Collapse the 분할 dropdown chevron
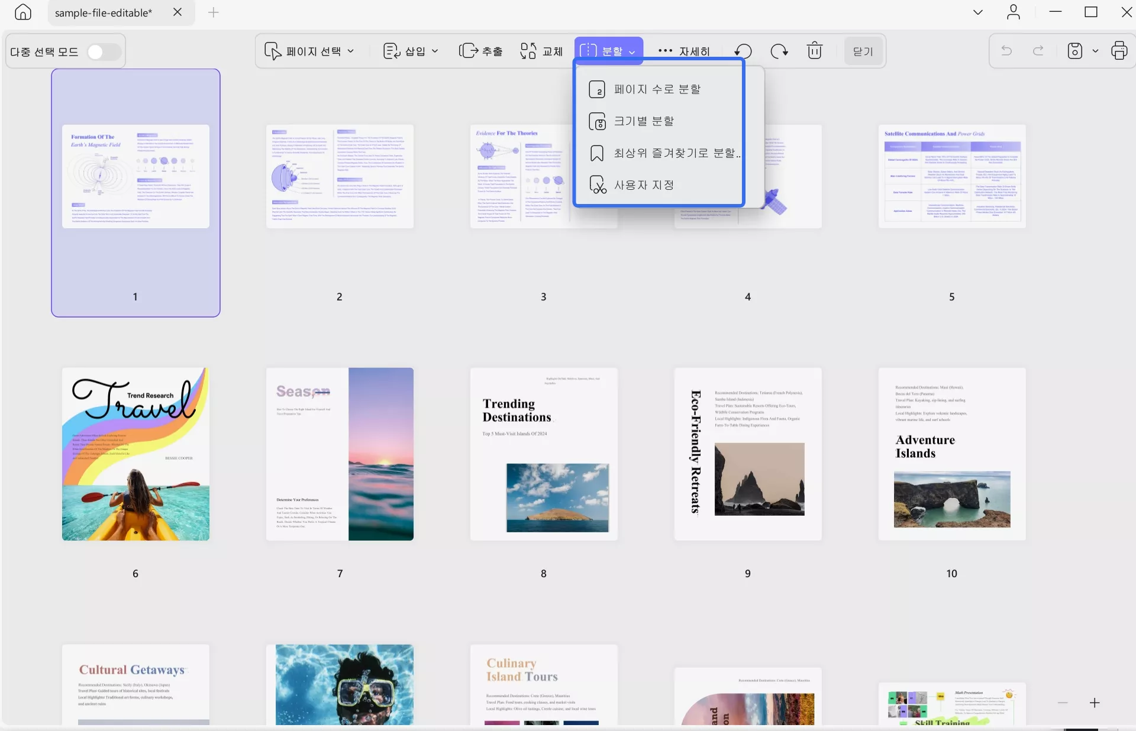The height and width of the screenshot is (731, 1136). (632, 52)
